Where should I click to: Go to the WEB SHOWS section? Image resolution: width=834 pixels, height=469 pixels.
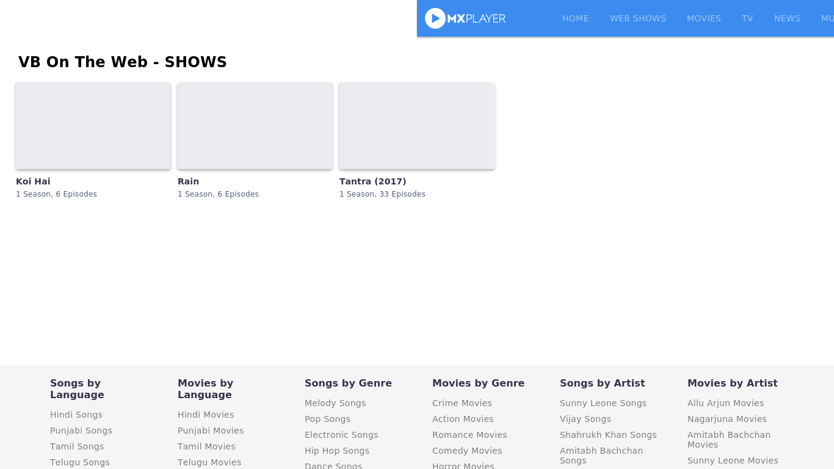point(637,18)
